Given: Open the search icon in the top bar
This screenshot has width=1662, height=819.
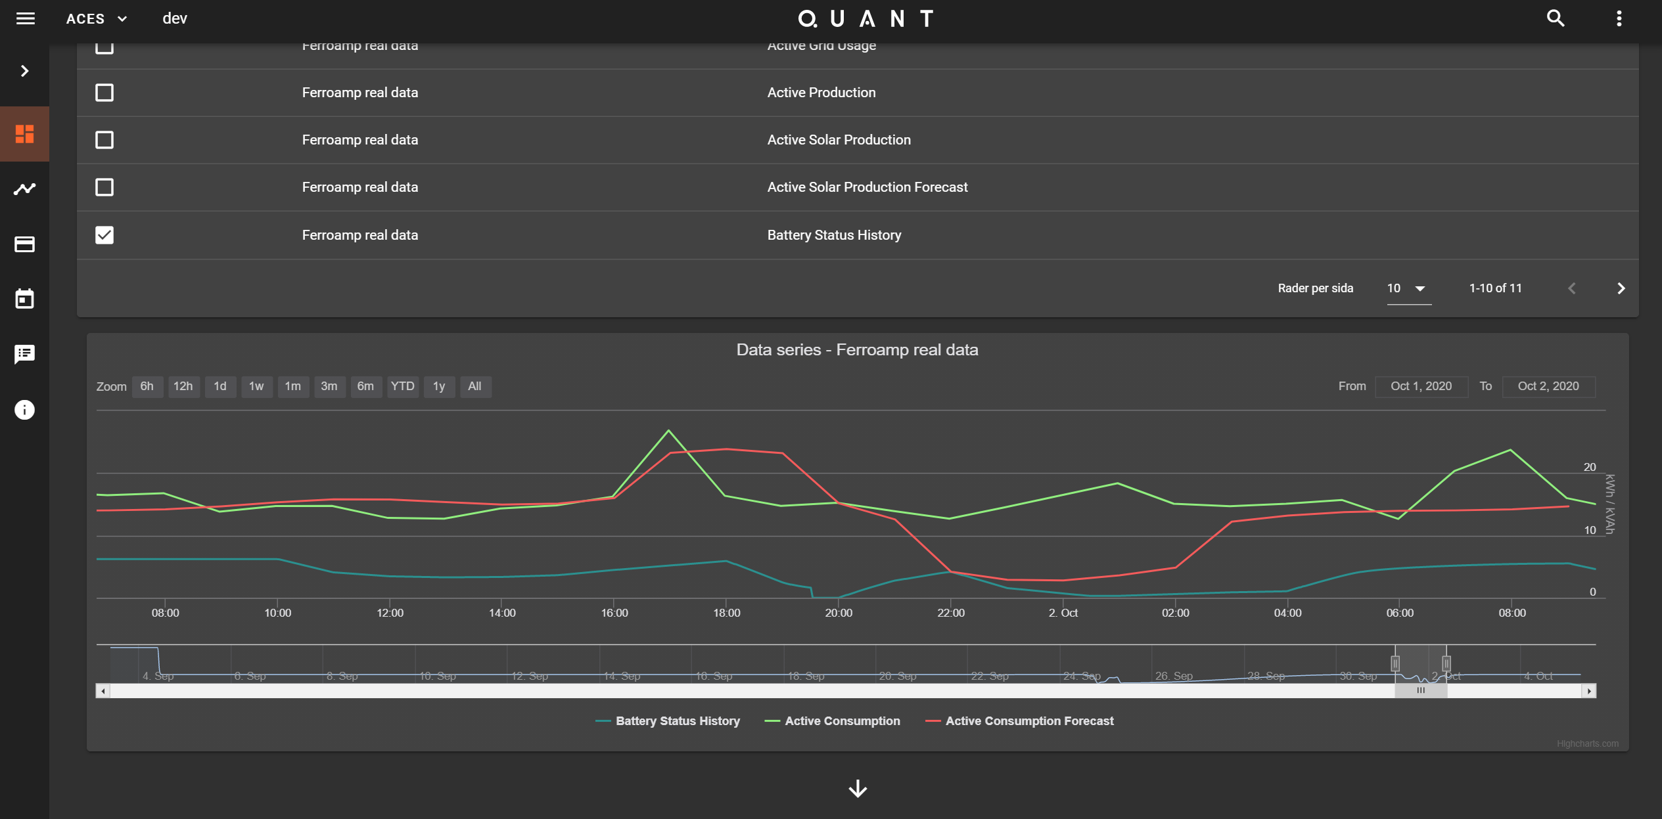Looking at the screenshot, I should click(1555, 18).
